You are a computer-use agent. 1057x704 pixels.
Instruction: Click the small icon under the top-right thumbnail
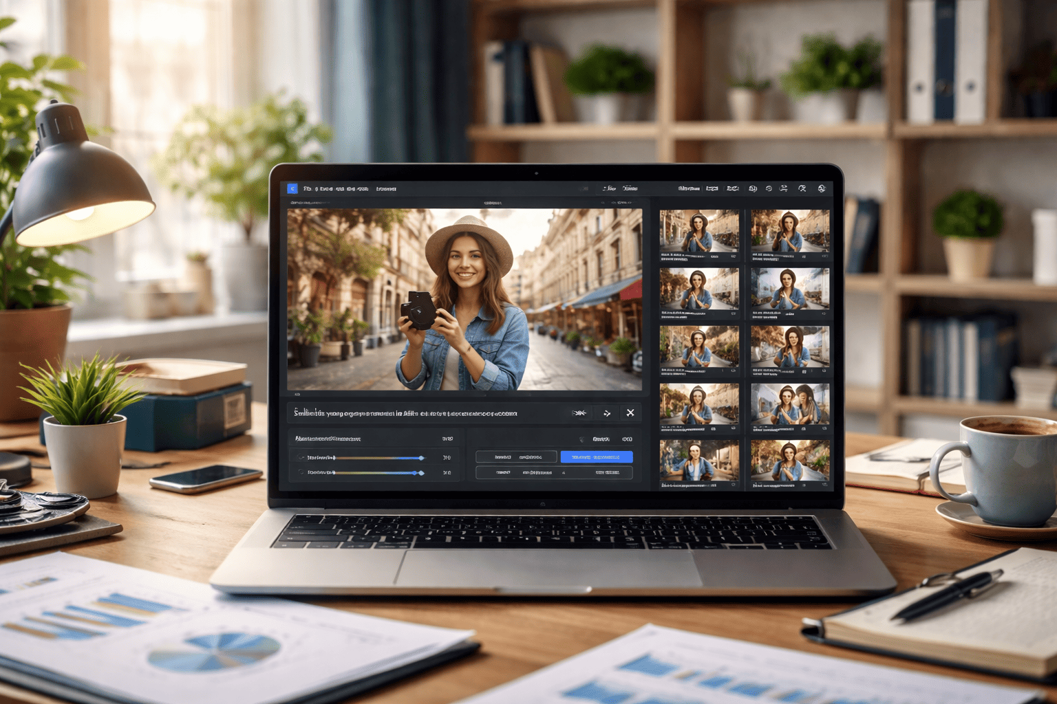pyautogui.click(x=824, y=256)
